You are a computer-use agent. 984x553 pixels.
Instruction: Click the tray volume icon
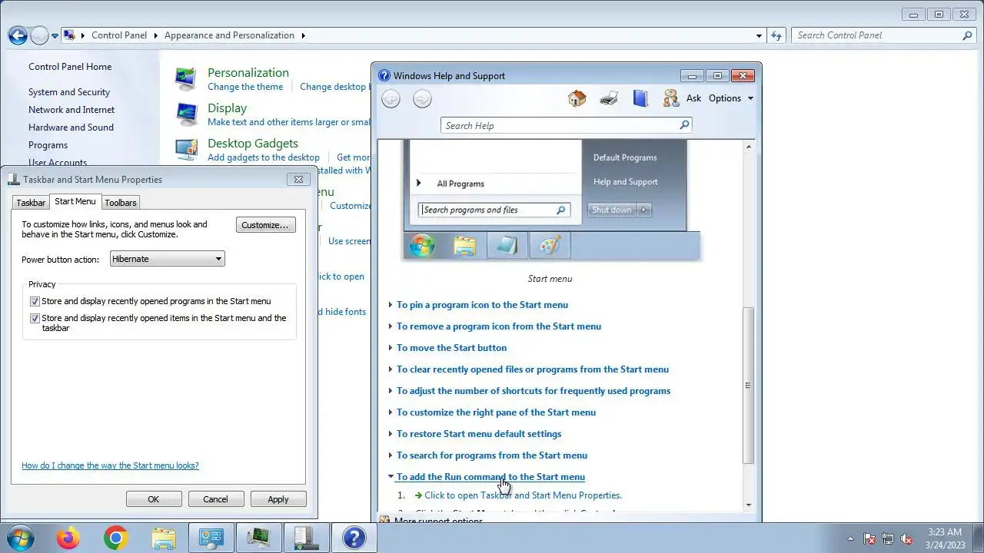pos(906,538)
